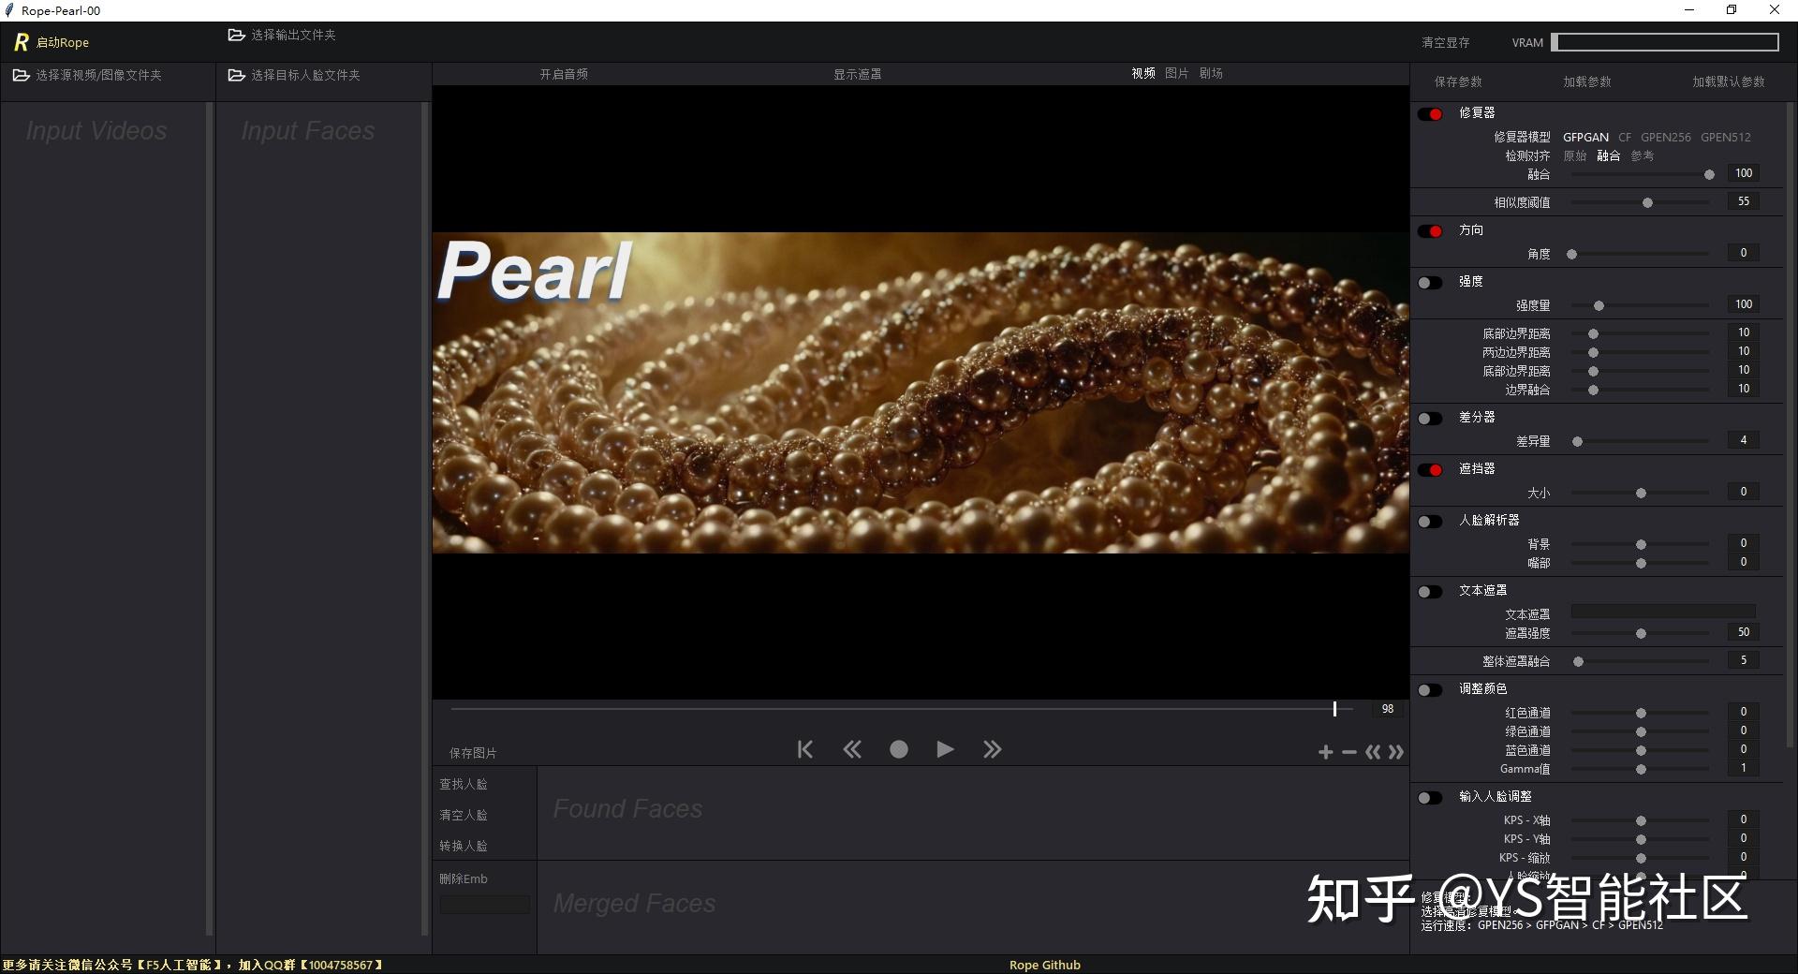Switch to the 剧场 tab
1798x974 pixels.
(1209, 73)
